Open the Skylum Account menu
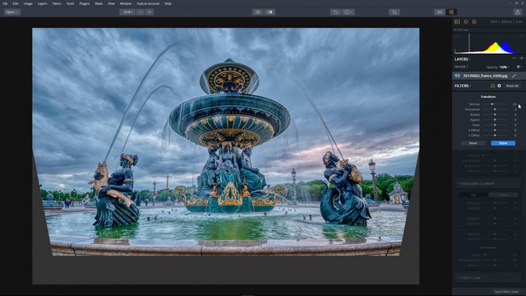 [x=148, y=4]
